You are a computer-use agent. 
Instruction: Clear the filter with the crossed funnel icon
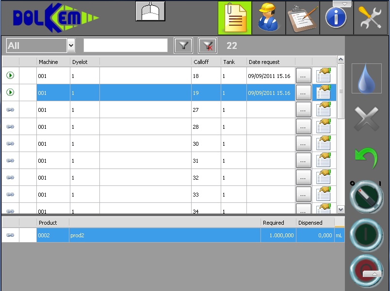tap(208, 46)
